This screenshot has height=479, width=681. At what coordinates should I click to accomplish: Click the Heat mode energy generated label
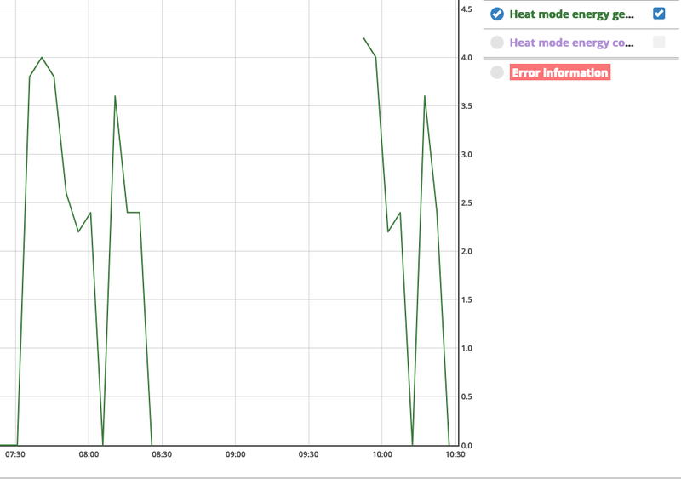coord(571,14)
